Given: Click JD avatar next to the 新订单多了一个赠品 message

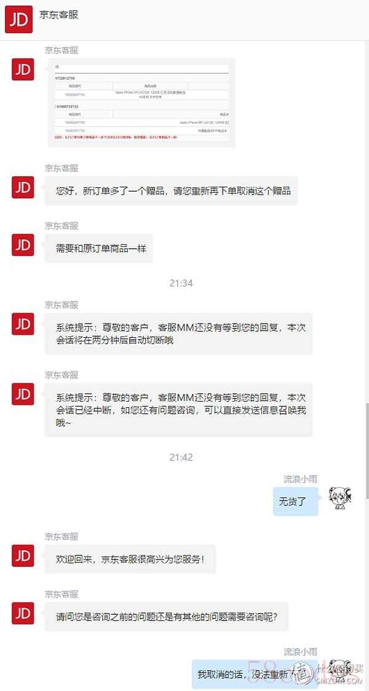Looking at the screenshot, I should point(23,187).
